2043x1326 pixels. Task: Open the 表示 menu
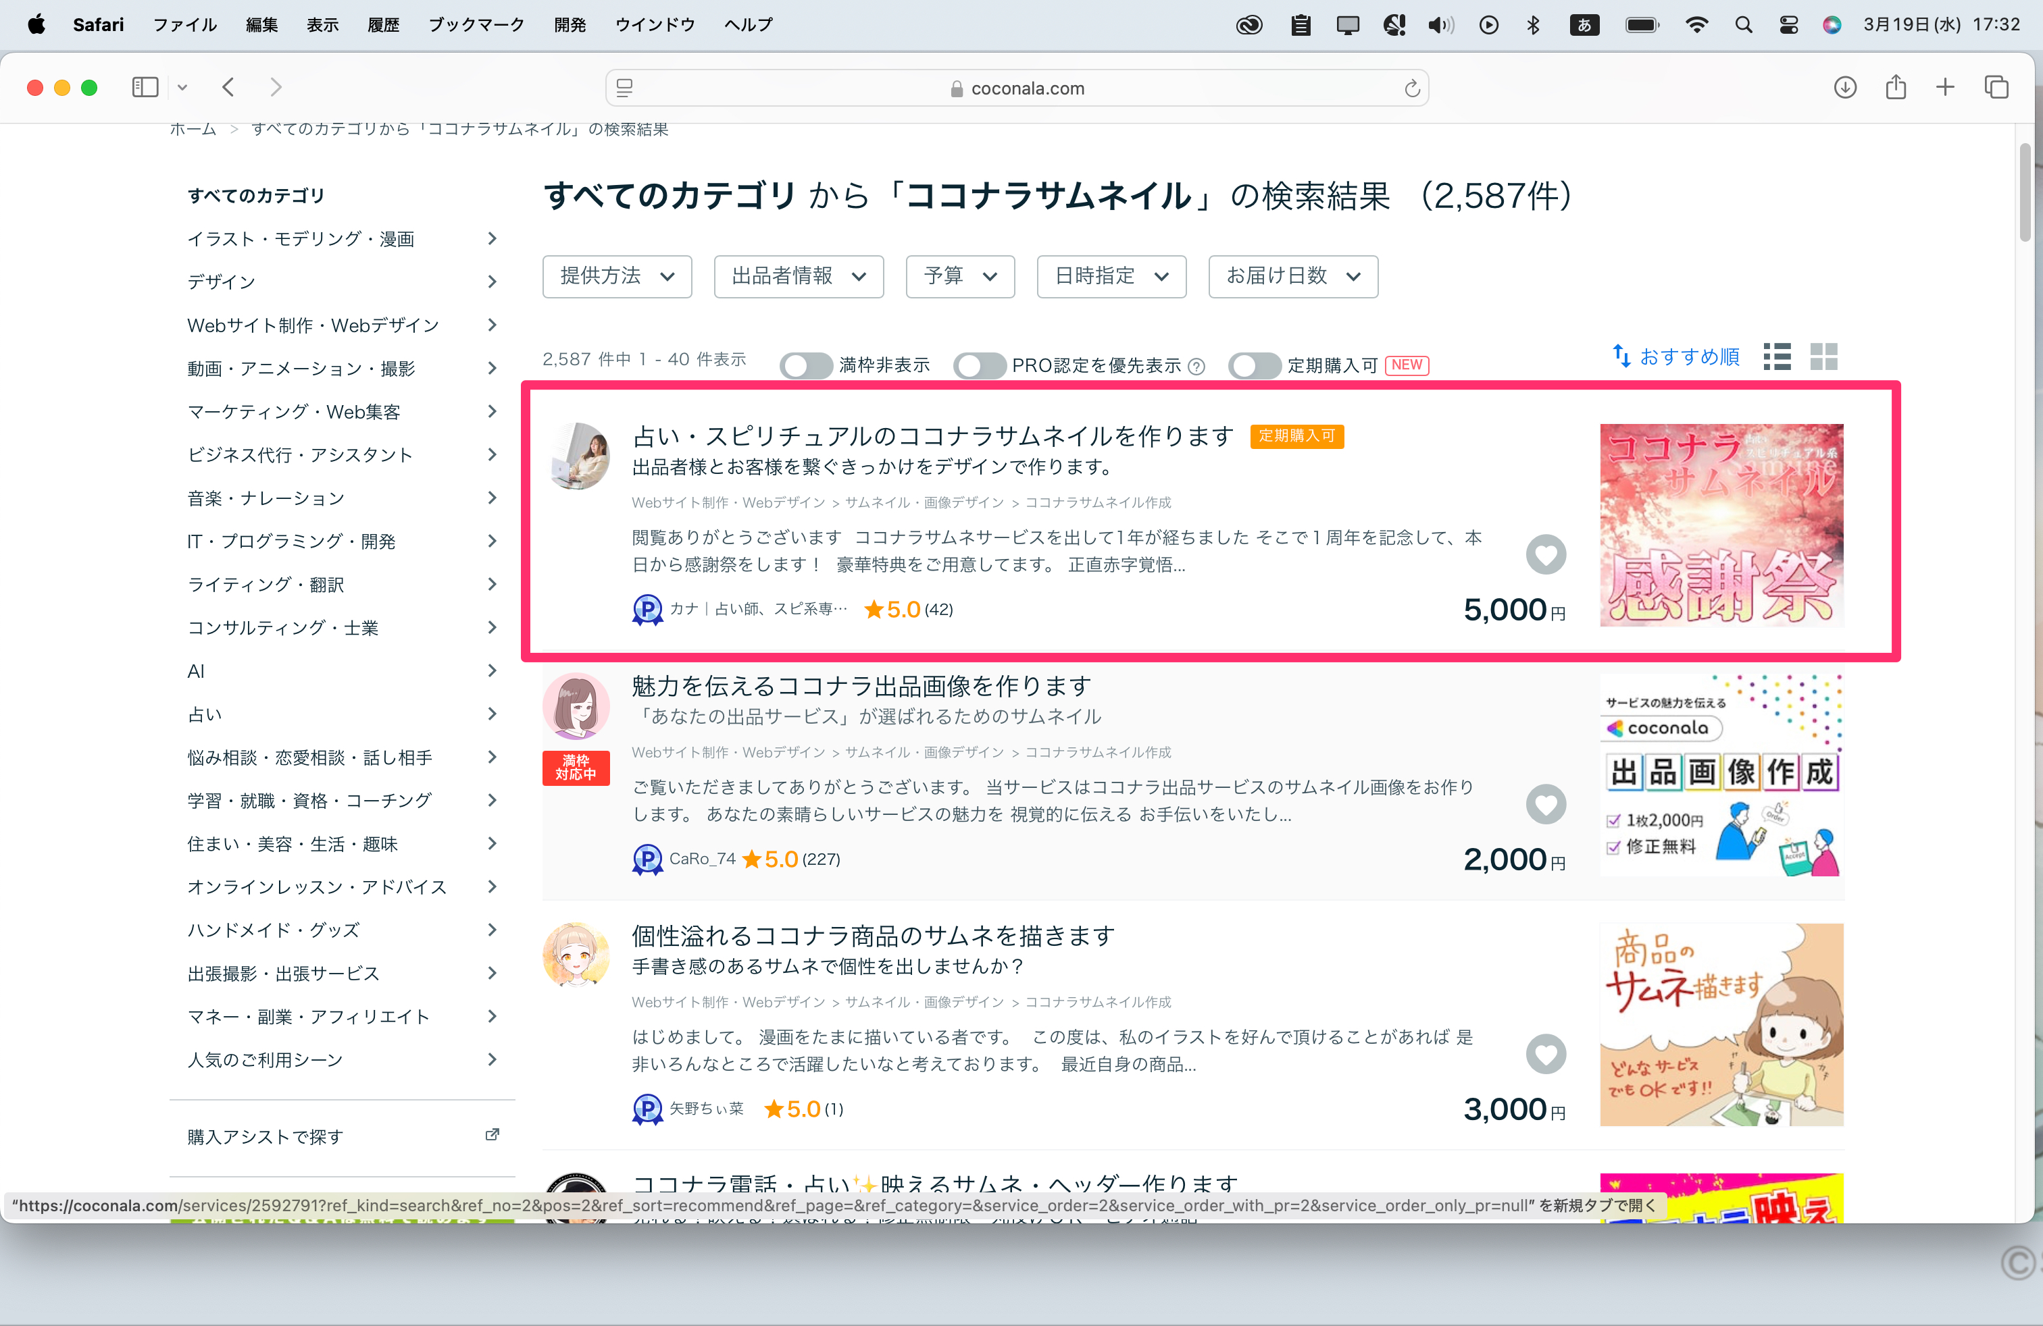(x=322, y=25)
